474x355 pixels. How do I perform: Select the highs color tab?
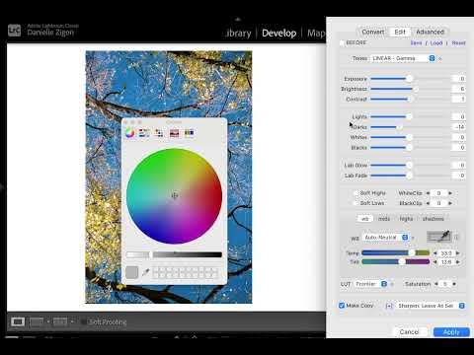406,219
